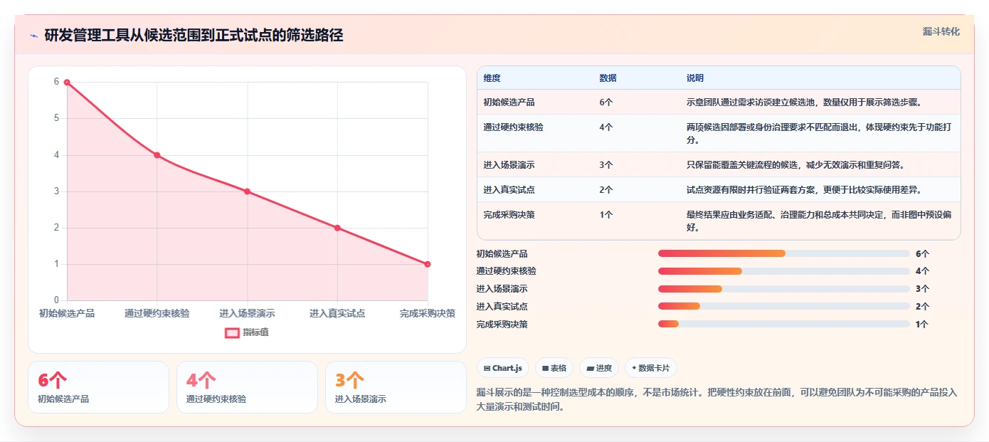Click the 数据卡片 chip
This screenshot has height=442, width=989.
(650, 368)
